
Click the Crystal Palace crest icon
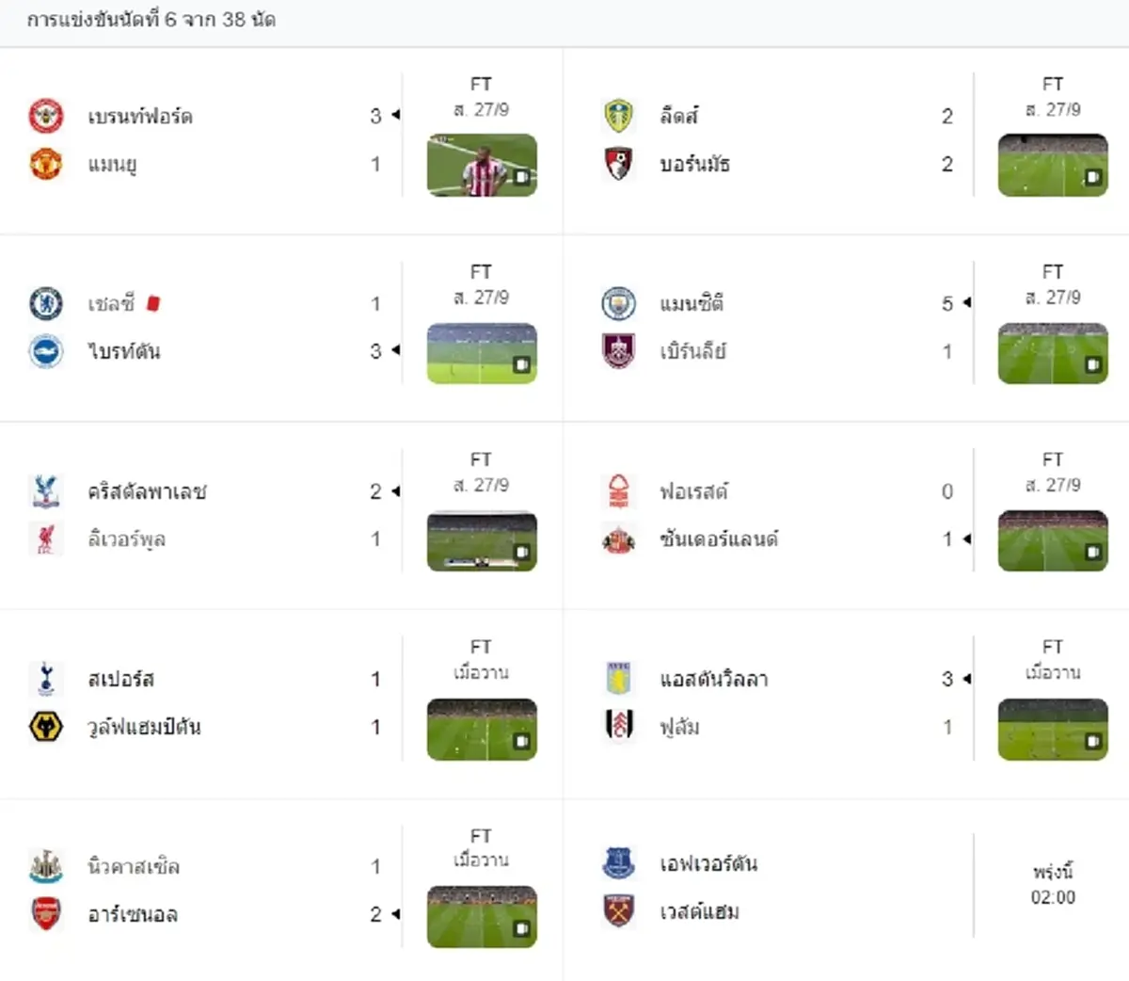(x=45, y=491)
